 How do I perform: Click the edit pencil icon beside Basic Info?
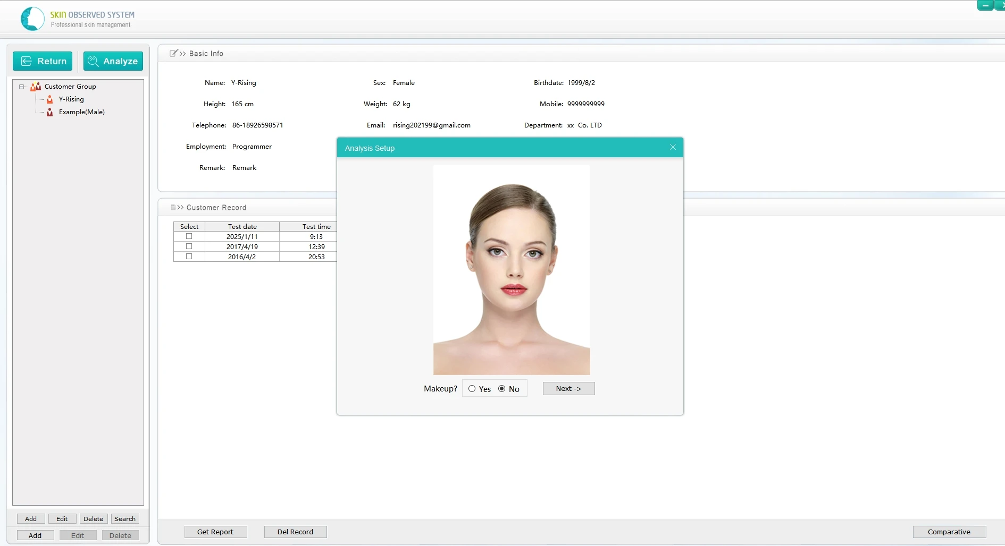173,53
